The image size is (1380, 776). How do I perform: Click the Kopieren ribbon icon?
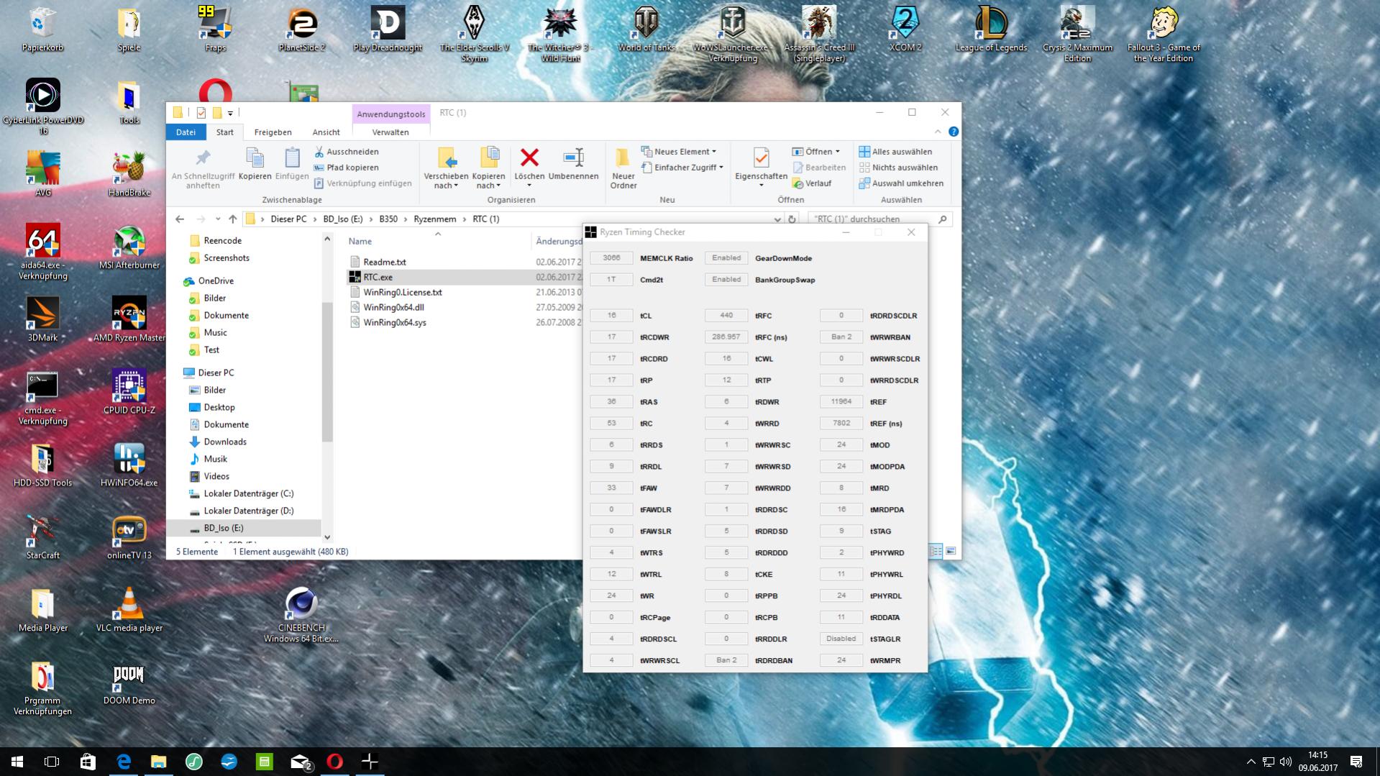255,164
